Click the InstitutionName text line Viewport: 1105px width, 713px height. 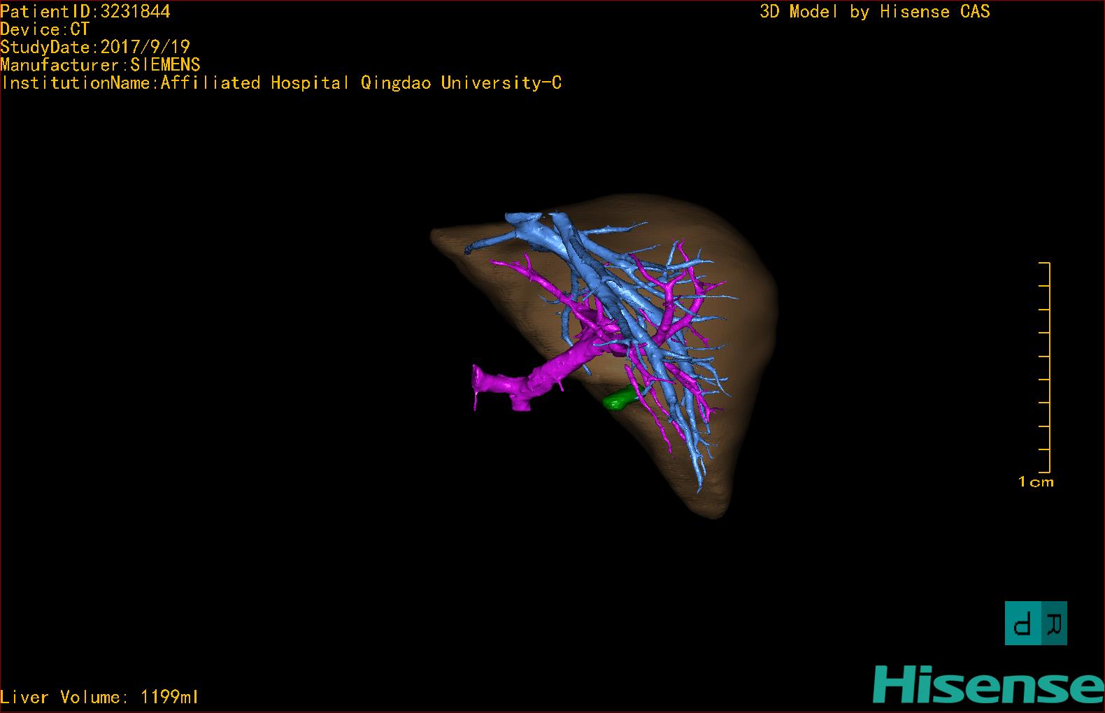click(x=281, y=82)
